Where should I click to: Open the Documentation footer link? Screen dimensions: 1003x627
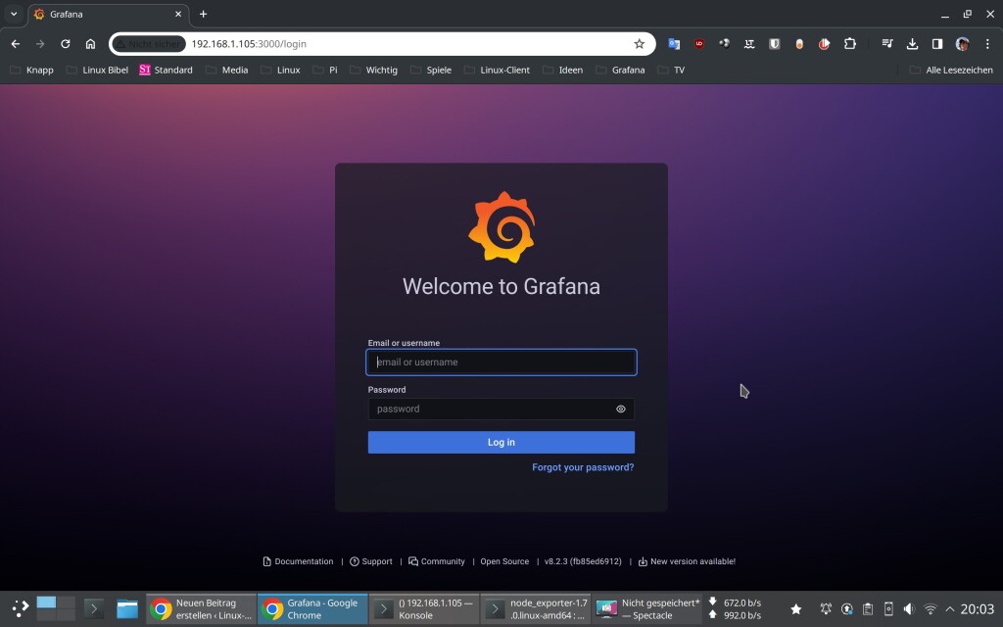(x=298, y=561)
